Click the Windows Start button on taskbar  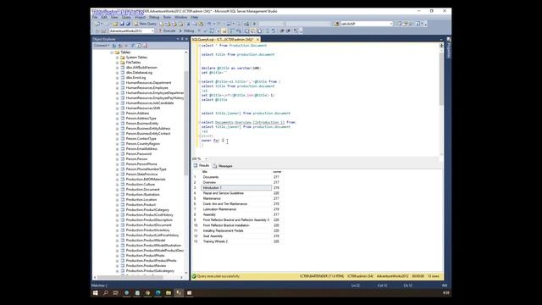coord(96,293)
